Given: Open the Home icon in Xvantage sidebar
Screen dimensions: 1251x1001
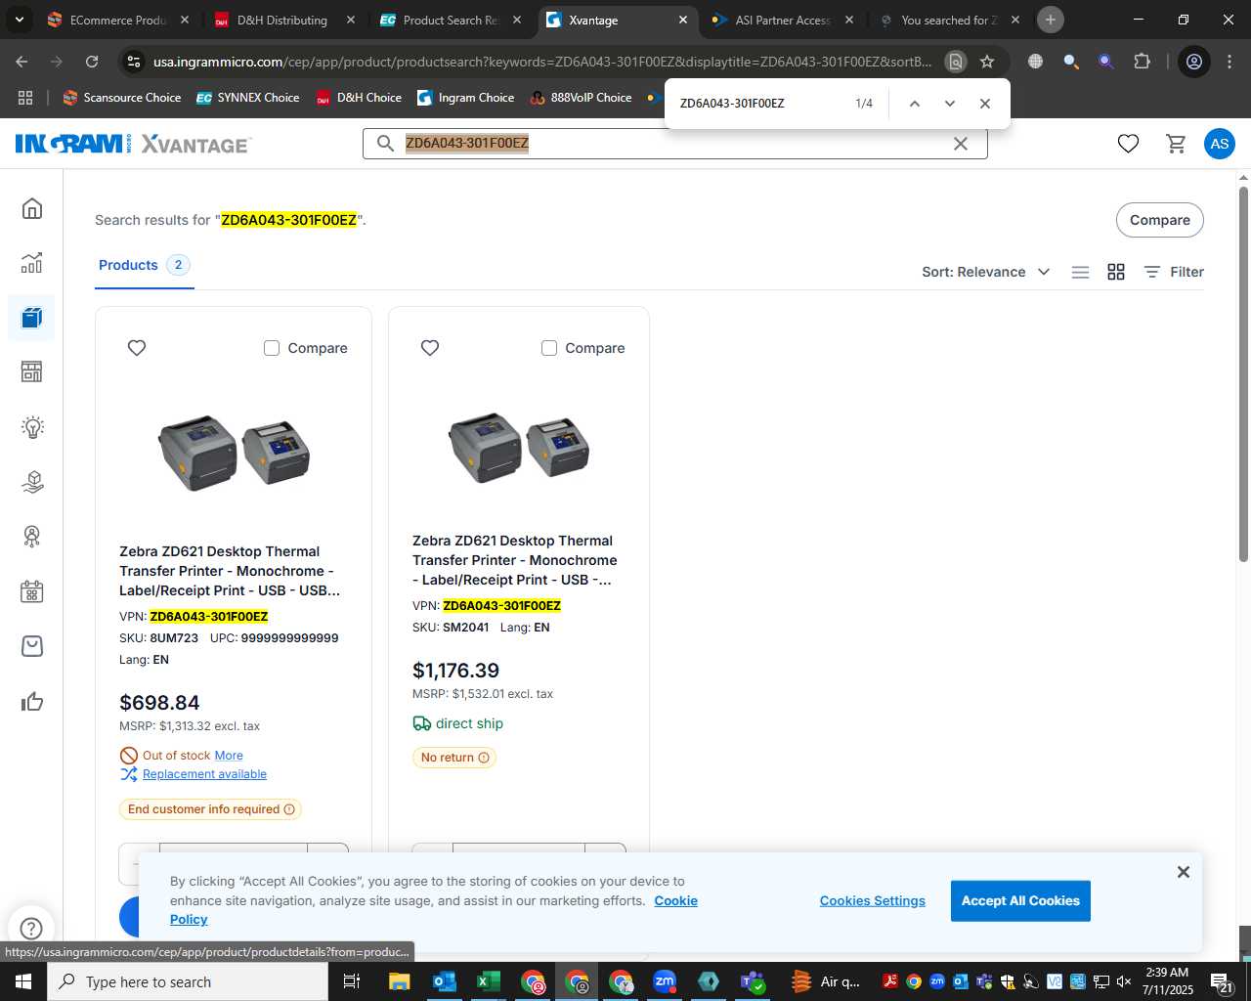Looking at the screenshot, I should click(x=32, y=208).
